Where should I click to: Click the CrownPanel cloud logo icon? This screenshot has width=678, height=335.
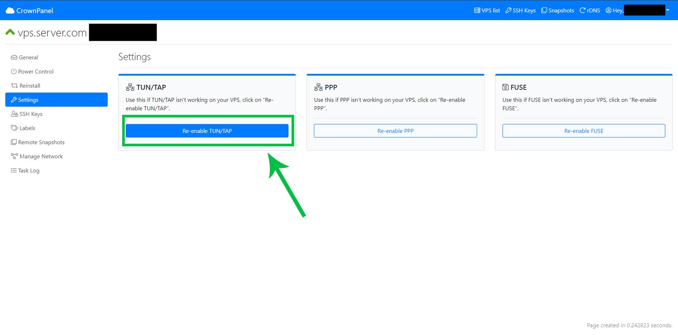[x=10, y=10]
